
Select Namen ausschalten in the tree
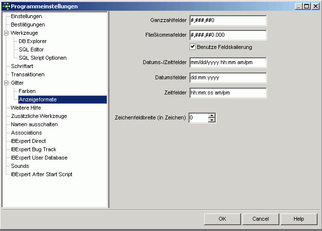34,124
